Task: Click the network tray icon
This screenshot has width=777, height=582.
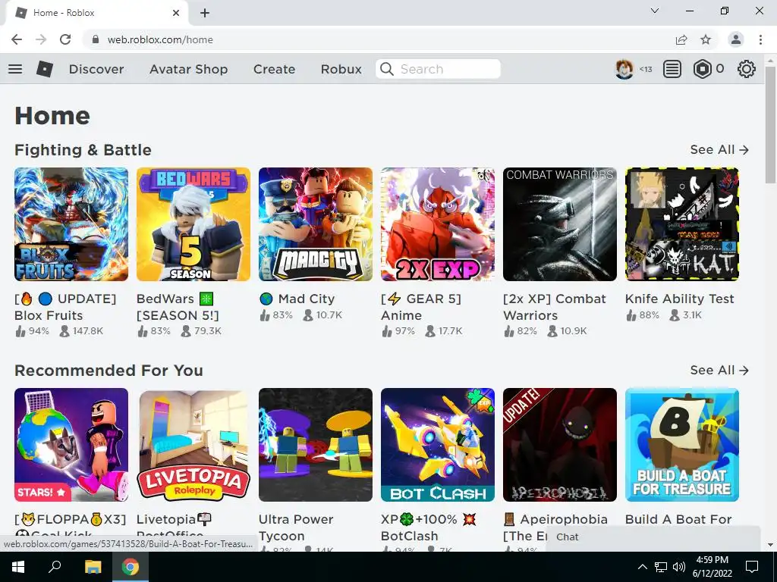Action: [661, 567]
